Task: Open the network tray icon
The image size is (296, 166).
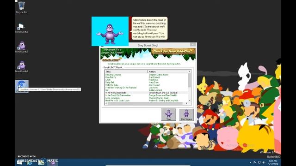Action: (x=259, y=162)
